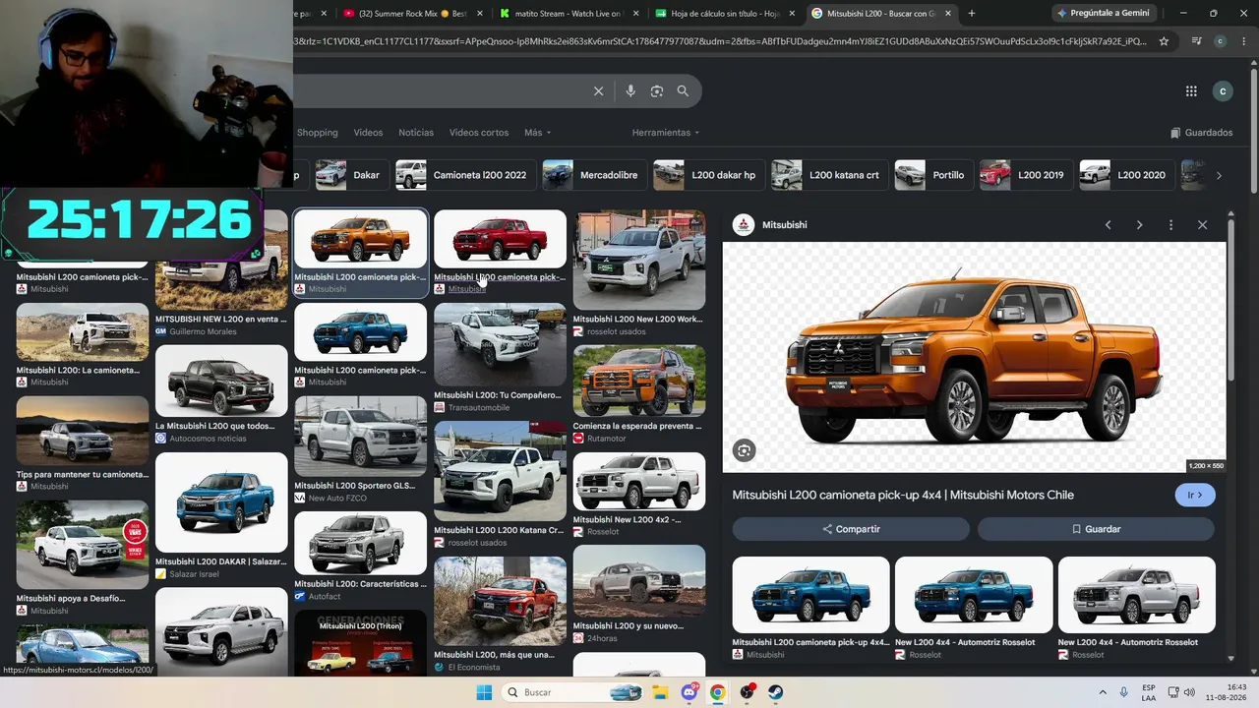Image resolution: width=1259 pixels, height=708 pixels.
Task: Search inside the image with the Lens button
Action: [744, 450]
